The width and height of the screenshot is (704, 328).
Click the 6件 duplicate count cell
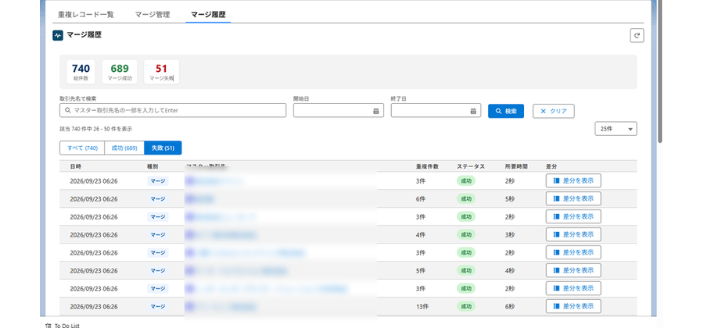(x=421, y=199)
